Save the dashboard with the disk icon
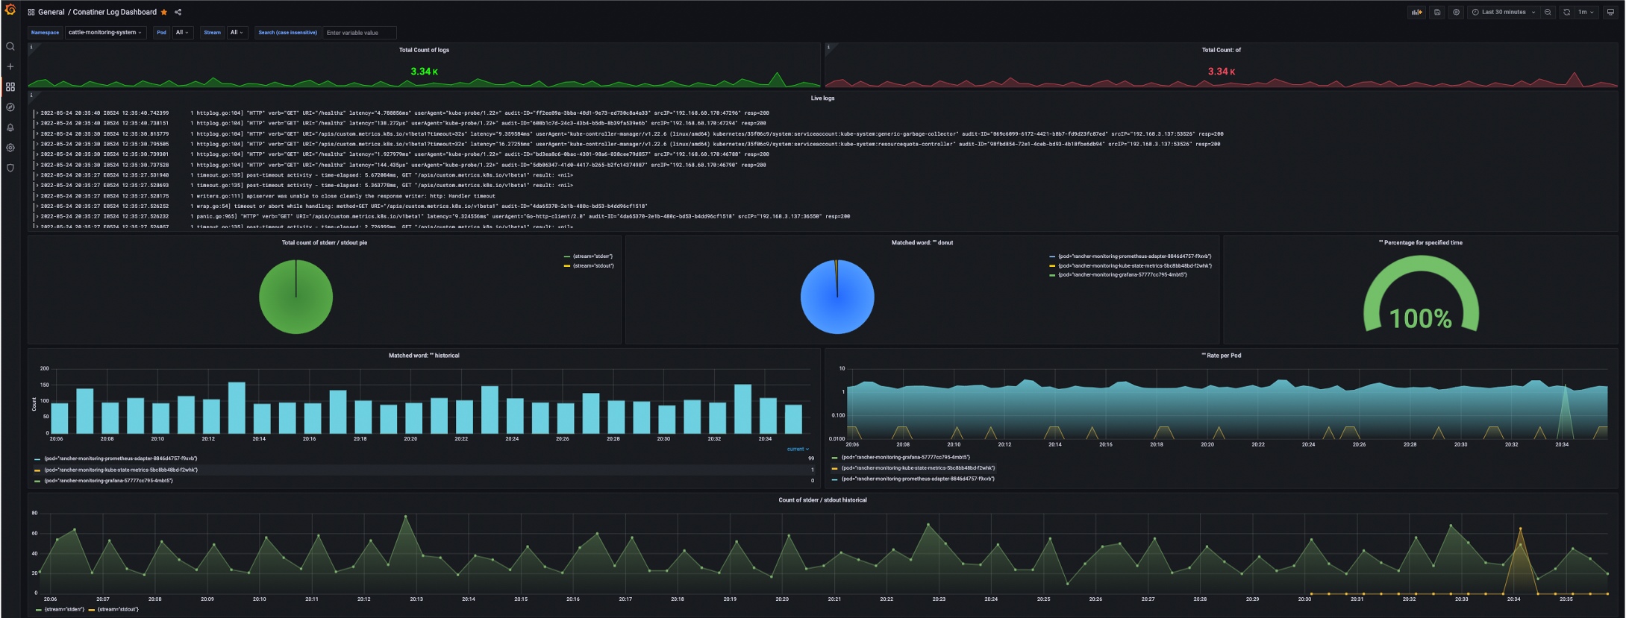Screen dimensions: 1626x618 pos(1436,12)
